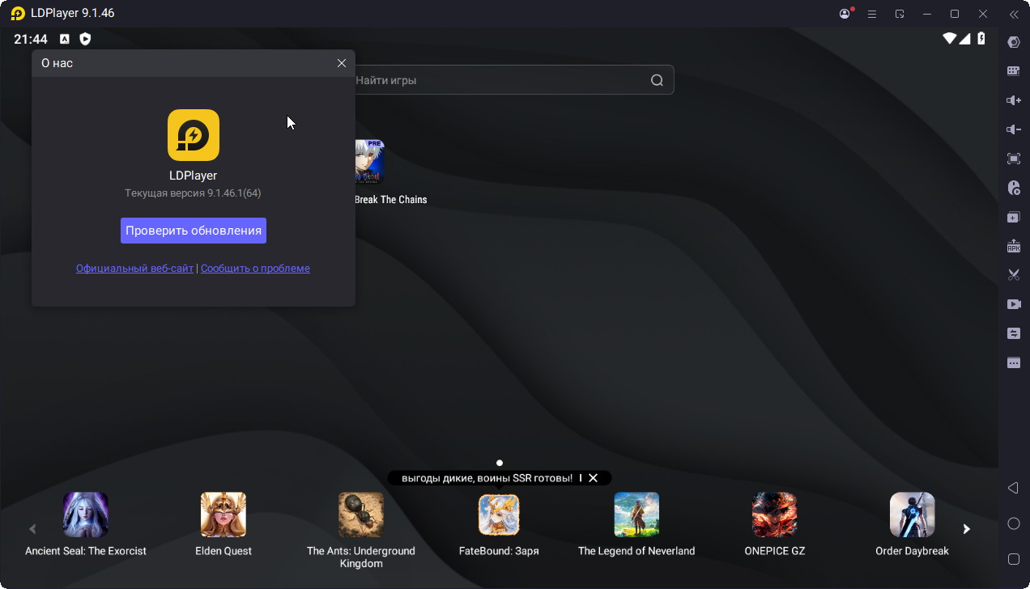Open the "Сообщить о проблеме" link

tap(255, 269)
